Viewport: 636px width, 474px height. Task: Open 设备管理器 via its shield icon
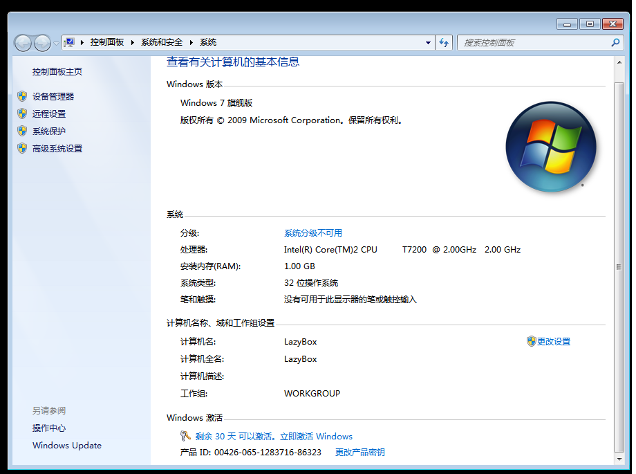[21, 96]
